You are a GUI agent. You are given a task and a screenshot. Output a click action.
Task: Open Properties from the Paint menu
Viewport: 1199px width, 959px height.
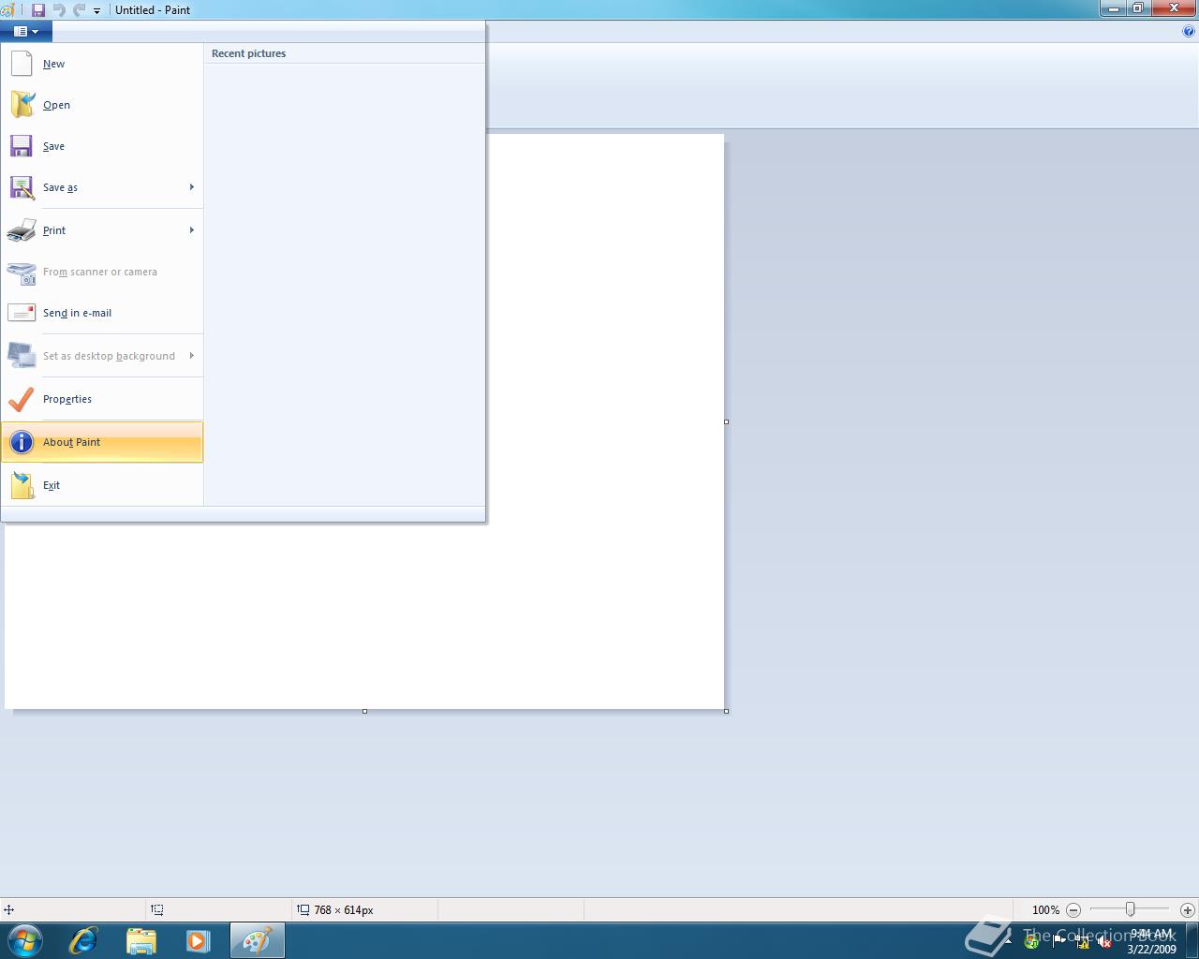[x=102, y=399]
